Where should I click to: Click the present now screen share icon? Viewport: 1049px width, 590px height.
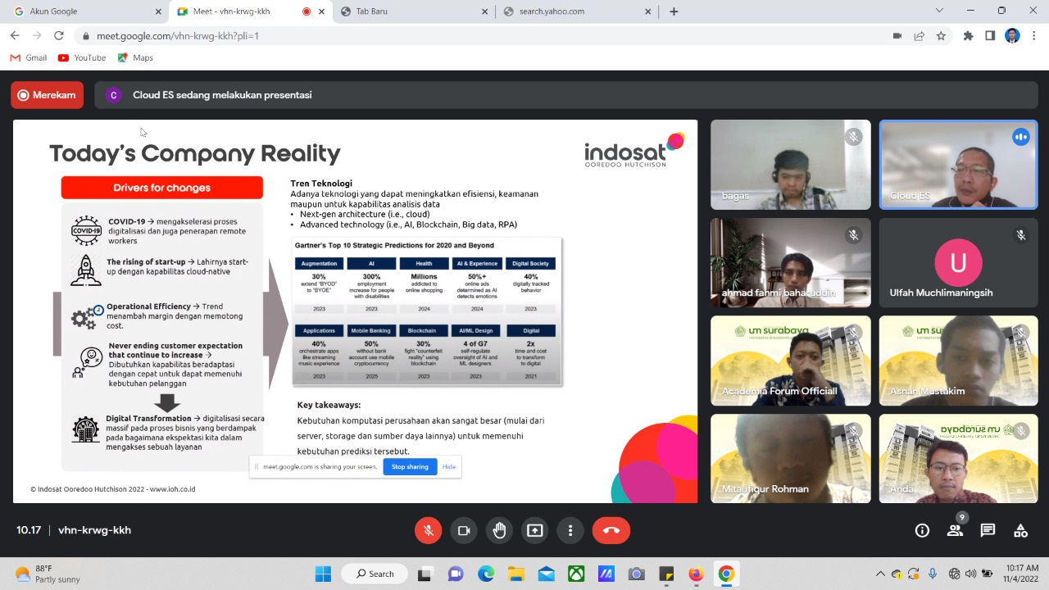pyautogui.click(x=535, y=530)
